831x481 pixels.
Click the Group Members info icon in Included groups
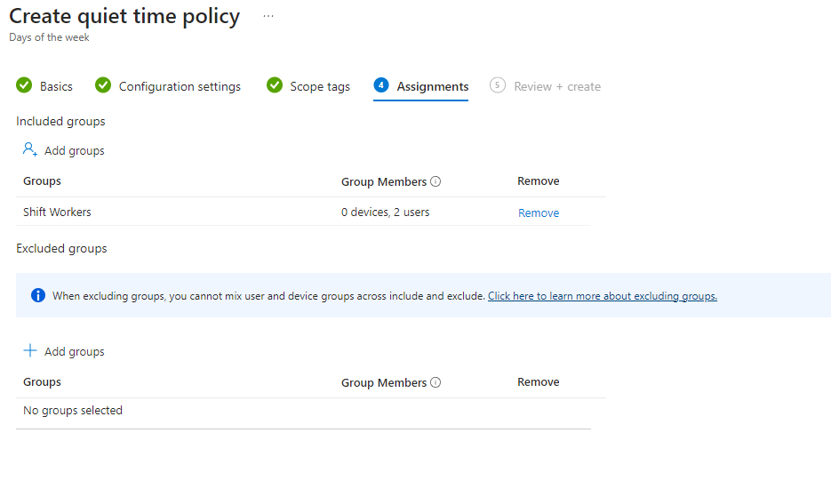[x=435, y=181]
